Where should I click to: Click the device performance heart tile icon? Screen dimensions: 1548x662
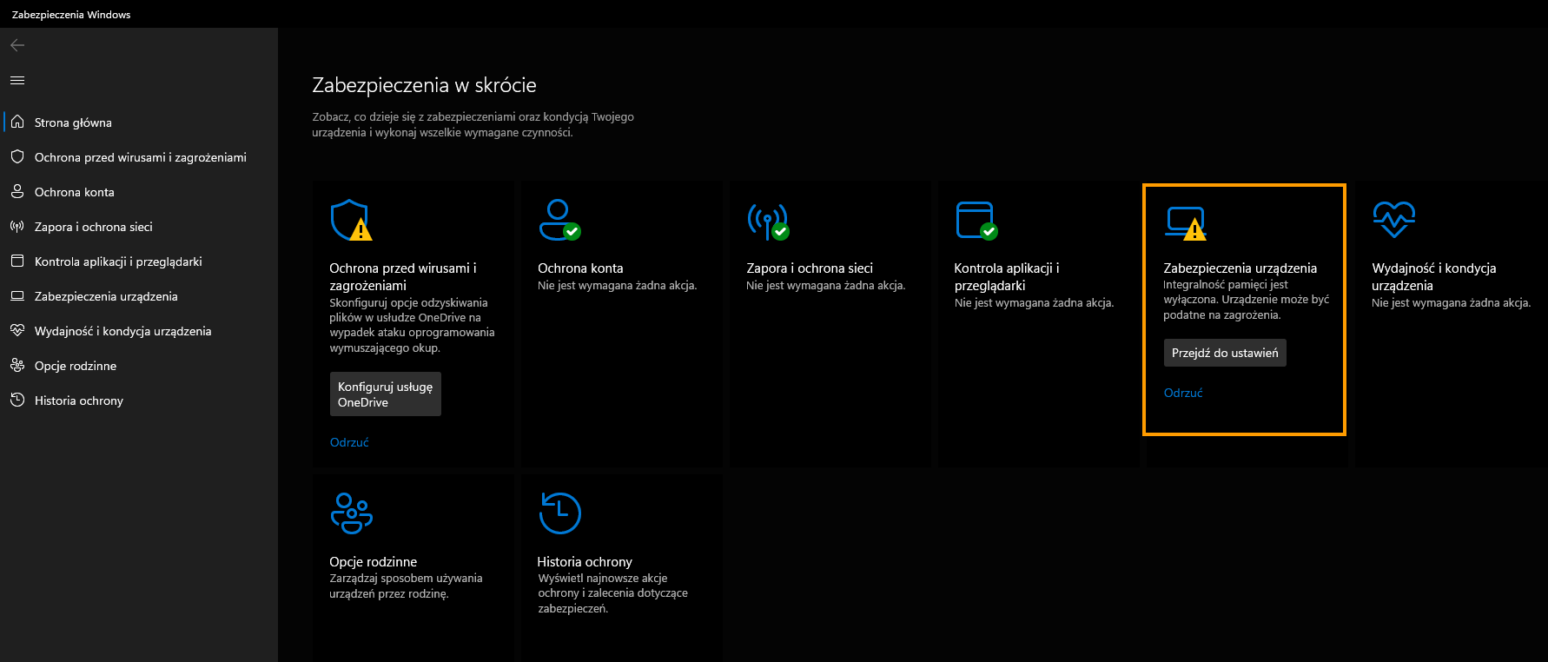pyautogui.click(x=1394, y=219)
